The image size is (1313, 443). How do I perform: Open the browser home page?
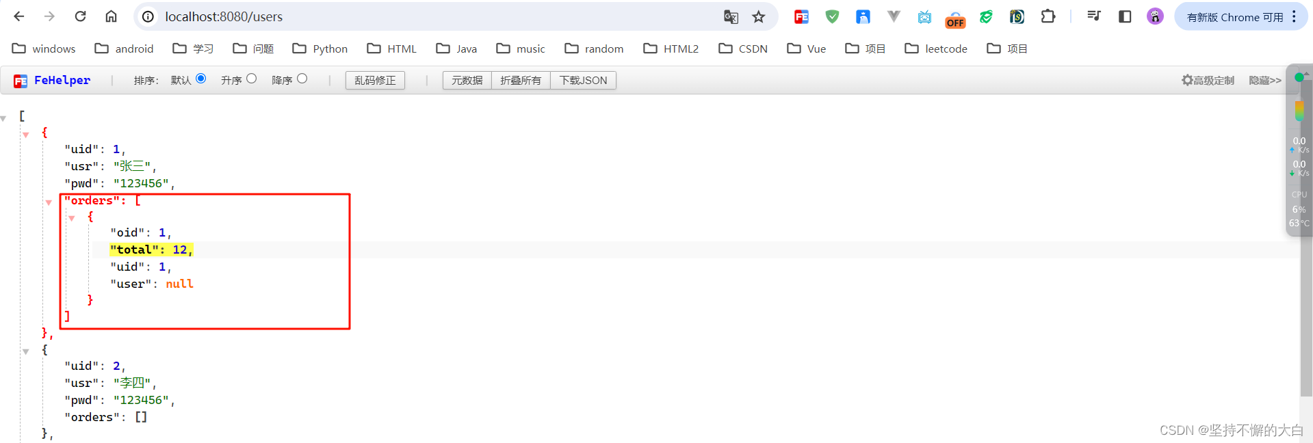pyautogui.click(x=111, y=16)
